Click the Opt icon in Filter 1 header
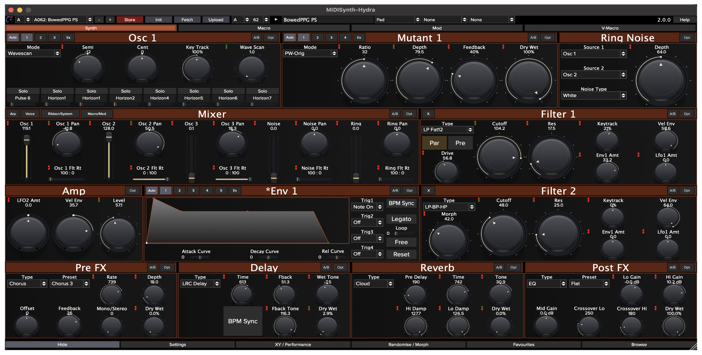 [x=687, y=114]
